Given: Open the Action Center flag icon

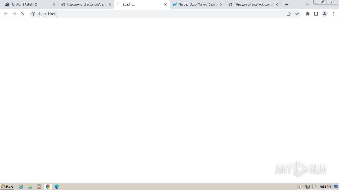Looking at the screenshot, I should 314,187.
